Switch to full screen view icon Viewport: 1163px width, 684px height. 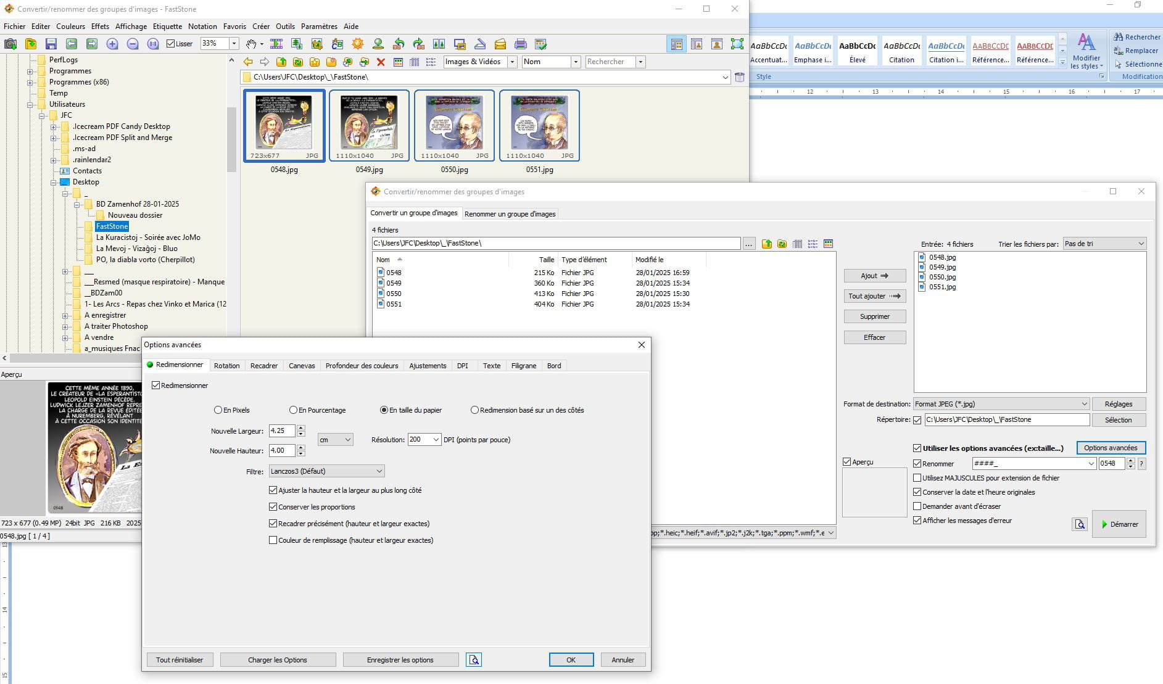[737, 44]
